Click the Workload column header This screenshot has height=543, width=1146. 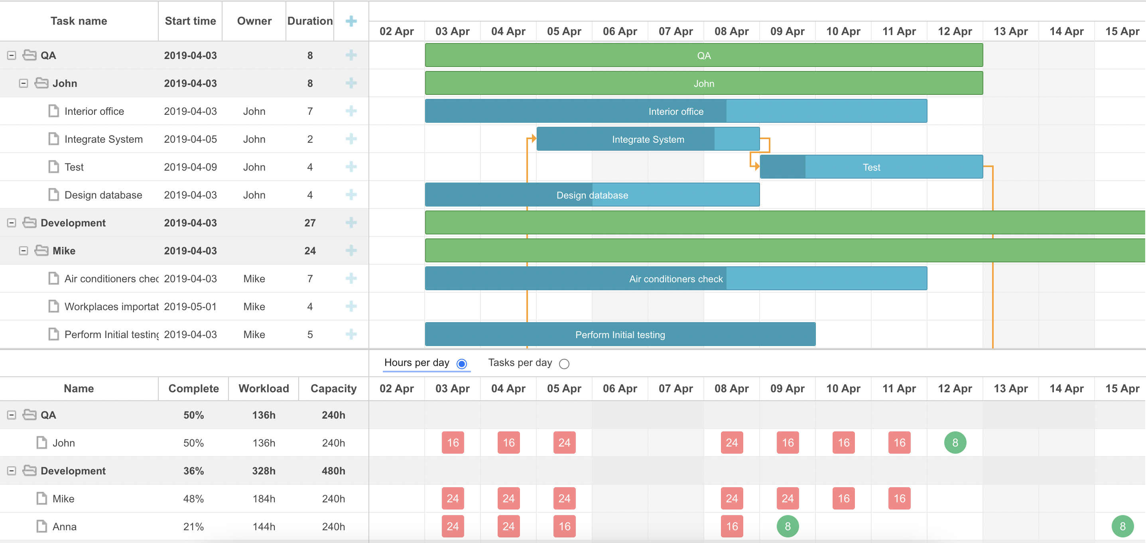click(x=263, y=388)
